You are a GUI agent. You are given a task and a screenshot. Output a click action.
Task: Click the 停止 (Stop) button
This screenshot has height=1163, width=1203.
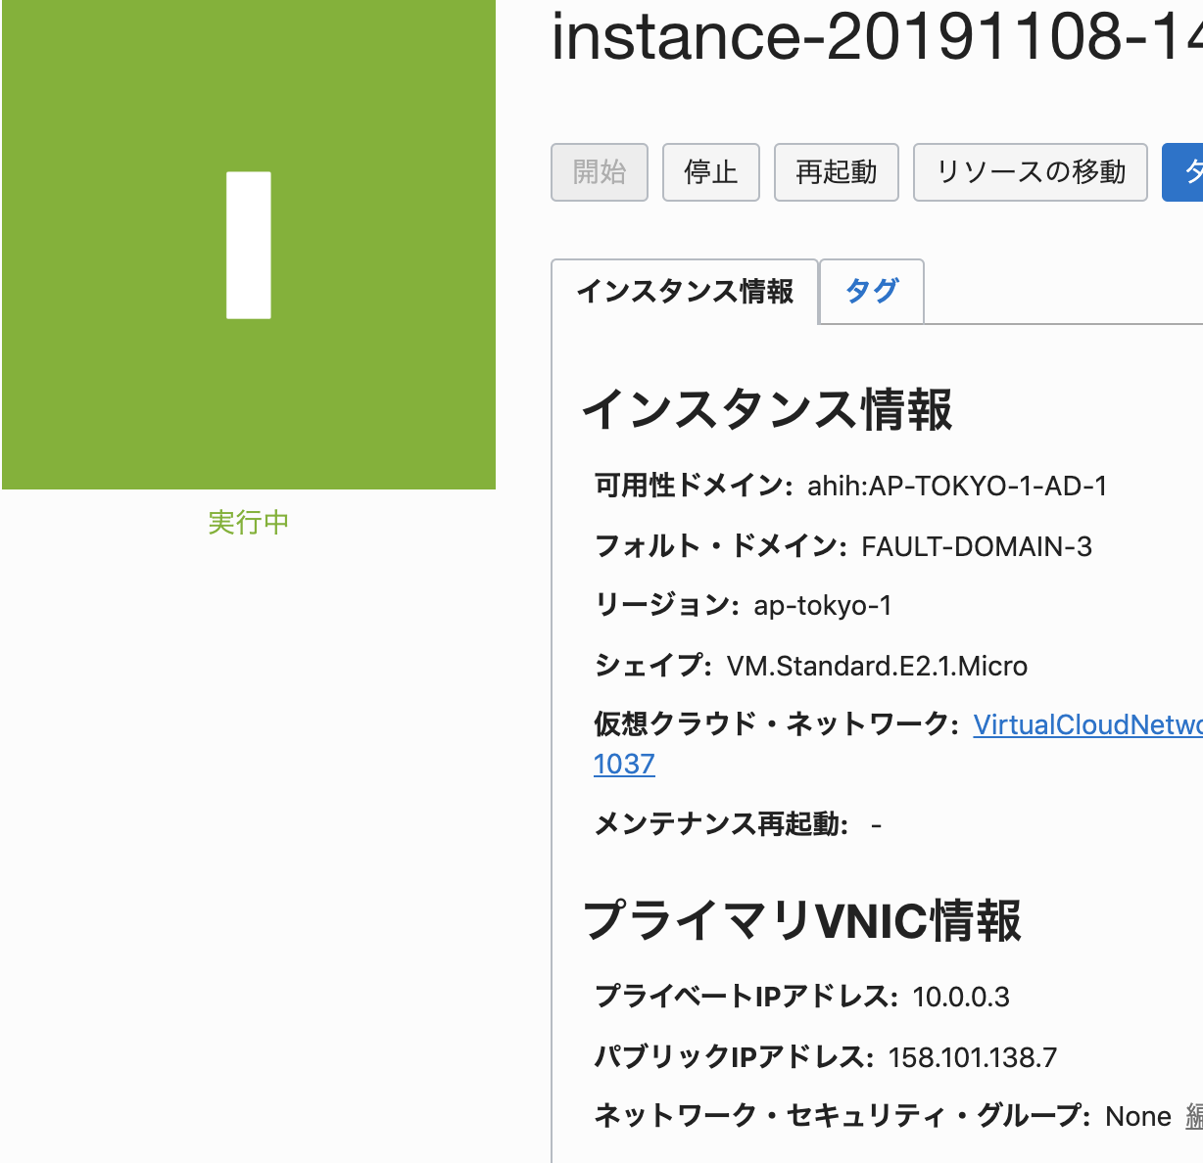[711, 172]
